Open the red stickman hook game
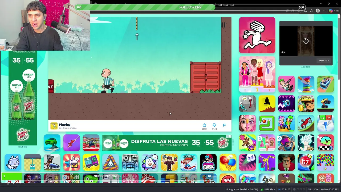341x192 pixels. [x=71, y=143]
